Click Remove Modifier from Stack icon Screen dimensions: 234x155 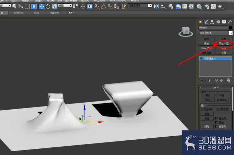[222, 80]
